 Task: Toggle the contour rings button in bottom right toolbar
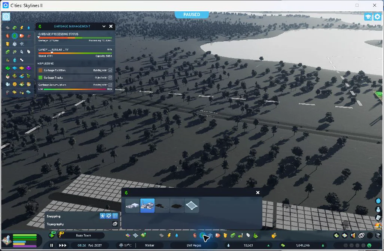362,236
